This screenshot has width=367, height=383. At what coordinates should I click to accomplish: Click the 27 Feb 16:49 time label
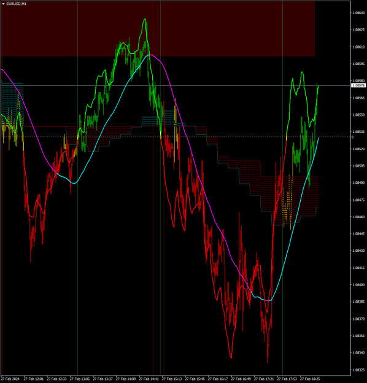tap(241, 379)
